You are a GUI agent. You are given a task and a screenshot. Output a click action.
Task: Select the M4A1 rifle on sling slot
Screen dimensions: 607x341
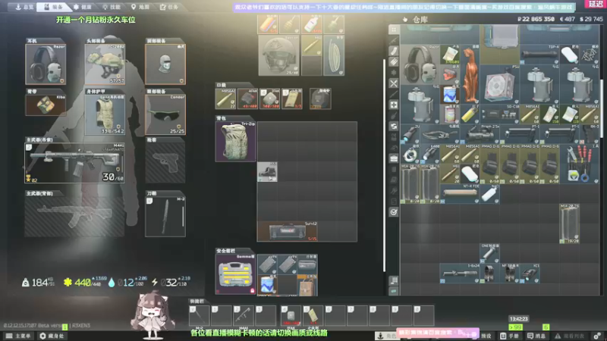[x=74, y=163]
